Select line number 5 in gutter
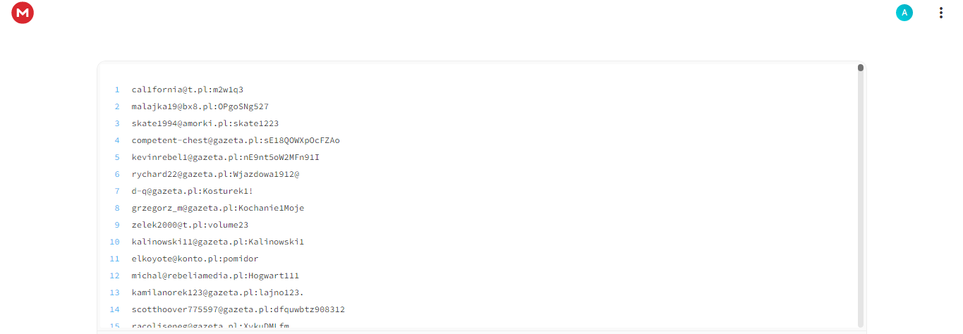The width and height of the screenshot is (963, 334). pos(117,157)
